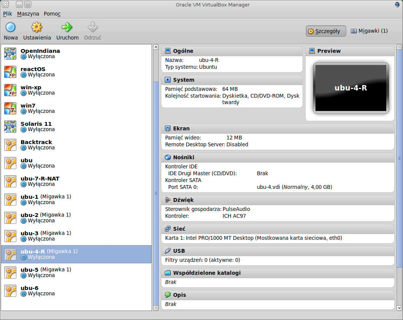403x320 pixels.
Task: Click the ubu-4-R preview thumbnail
Action: 351,88
